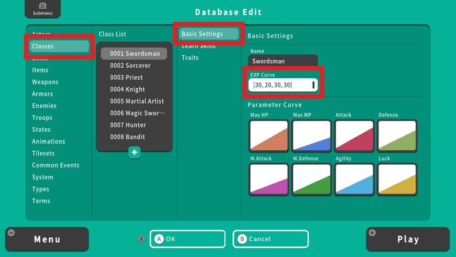Open the Traits tab
Image resolution: width=456 pixels, height=257 pixels.
click(190, 58)
